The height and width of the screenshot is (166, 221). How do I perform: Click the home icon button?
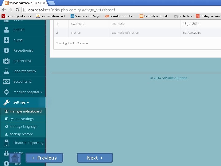[15, 158]
